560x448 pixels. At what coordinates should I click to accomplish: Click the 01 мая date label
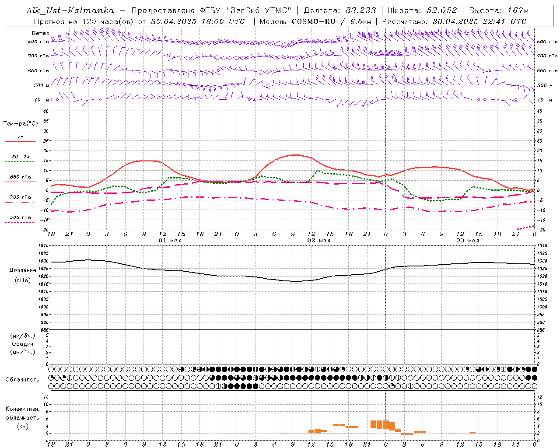coord(170,241)
